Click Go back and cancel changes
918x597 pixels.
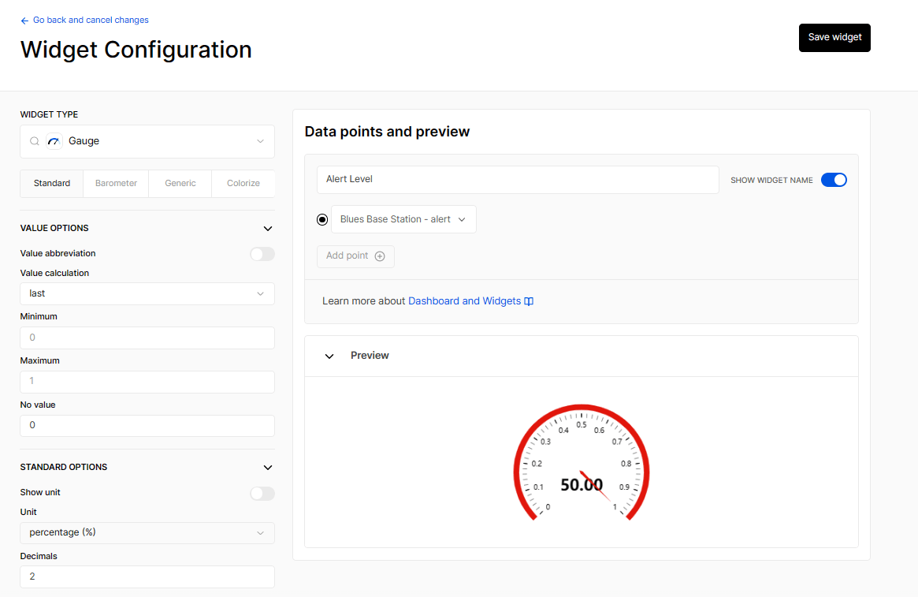91,20
